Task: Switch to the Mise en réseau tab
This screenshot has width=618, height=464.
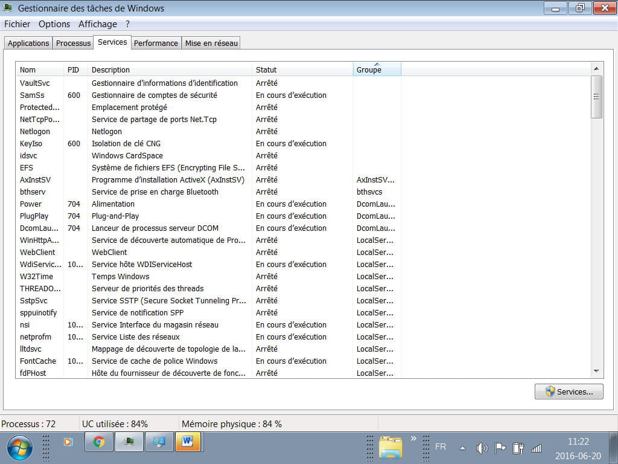Action: coord(211,43)
